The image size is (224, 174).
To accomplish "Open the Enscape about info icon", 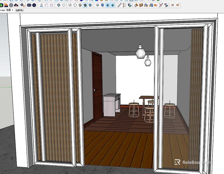I will click(x=34, y=5).
